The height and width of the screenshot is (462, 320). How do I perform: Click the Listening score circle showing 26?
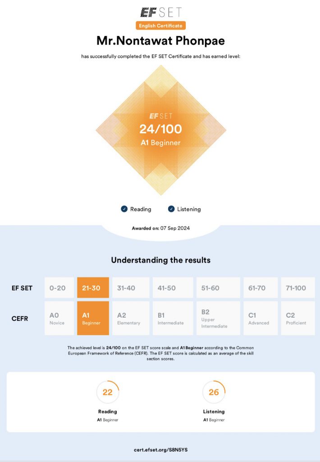pos(214,392)
